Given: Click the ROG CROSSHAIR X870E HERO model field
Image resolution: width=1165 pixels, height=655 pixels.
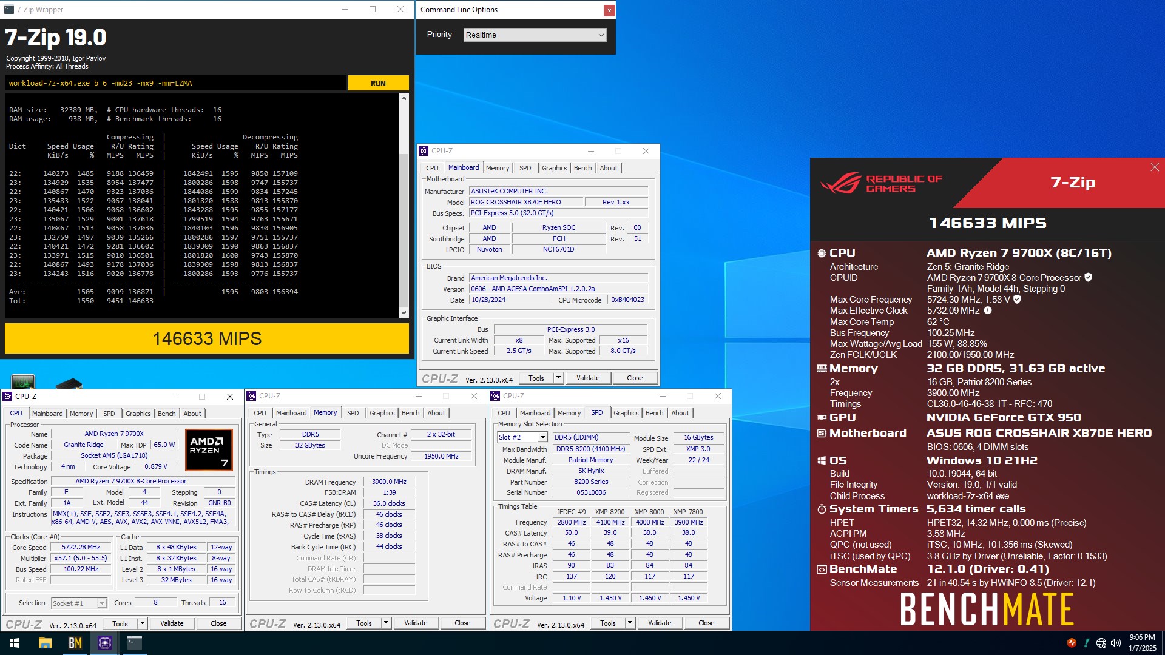Looking at the screenshot, I should (525, 203).
